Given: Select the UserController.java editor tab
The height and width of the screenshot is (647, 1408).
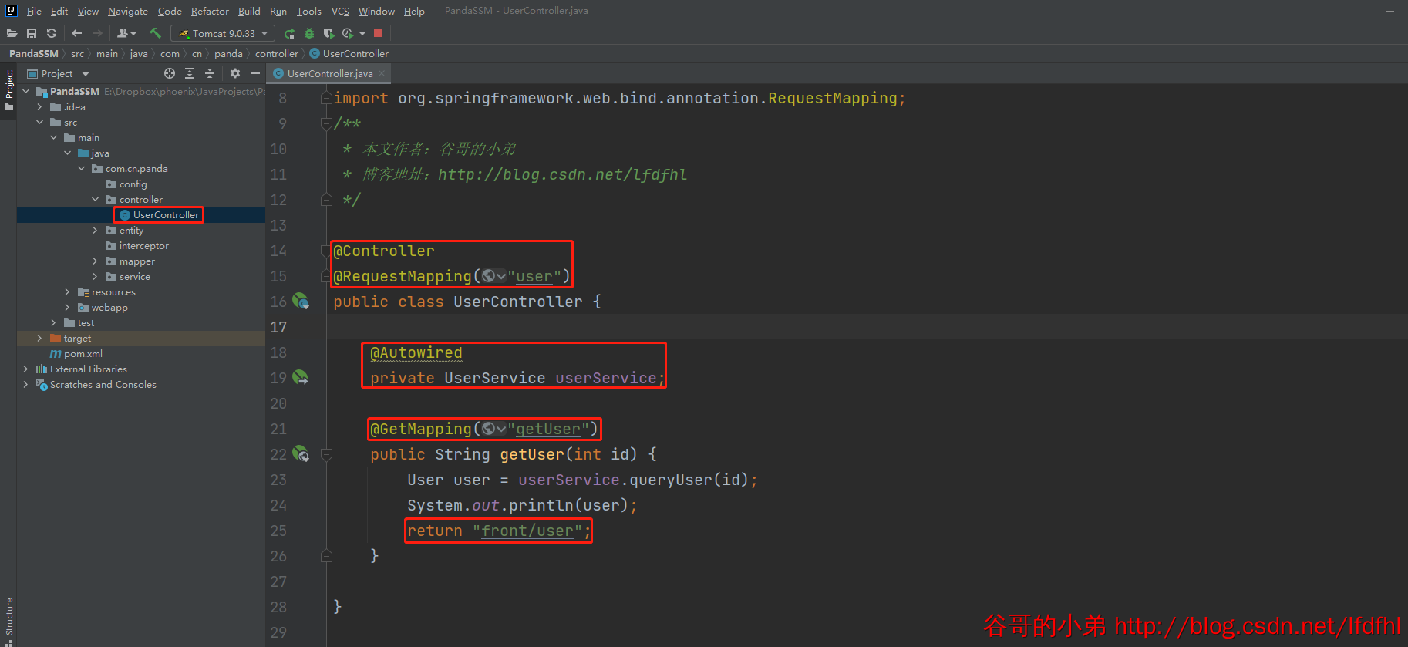Looking at the screenshot, I should point(329,73).
